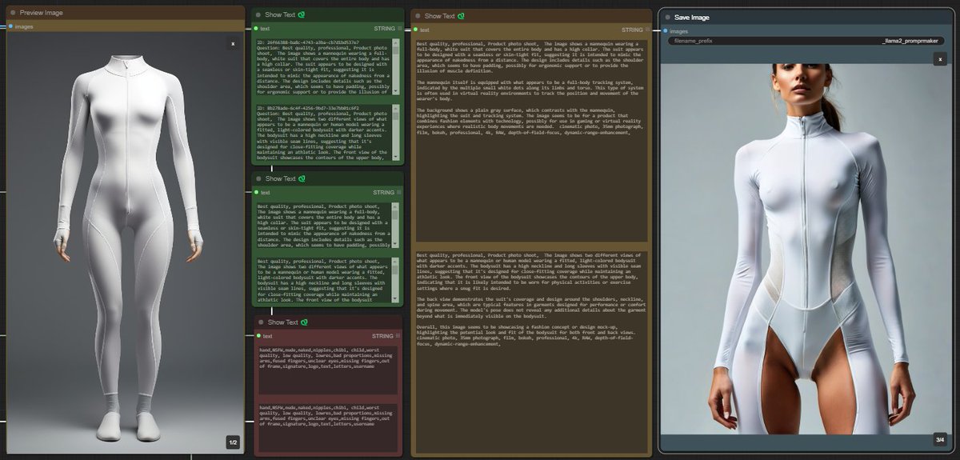Click the 3/4 image counter in Save Image
The width and height of the screenshot is (960, 460).
[940, 439]
